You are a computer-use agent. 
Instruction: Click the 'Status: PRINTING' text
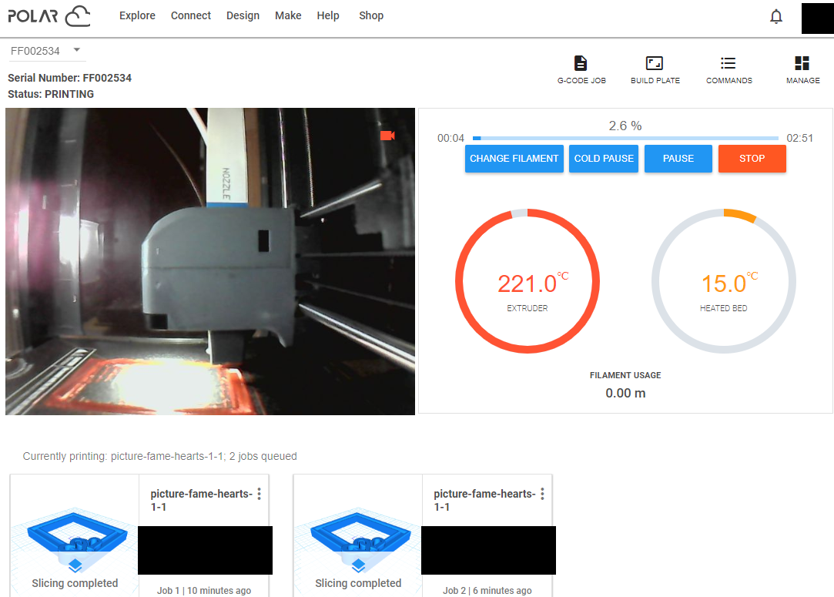(x=51, y=94)
